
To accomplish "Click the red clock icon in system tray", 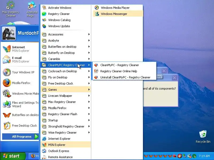I will [x=179, y=156].
